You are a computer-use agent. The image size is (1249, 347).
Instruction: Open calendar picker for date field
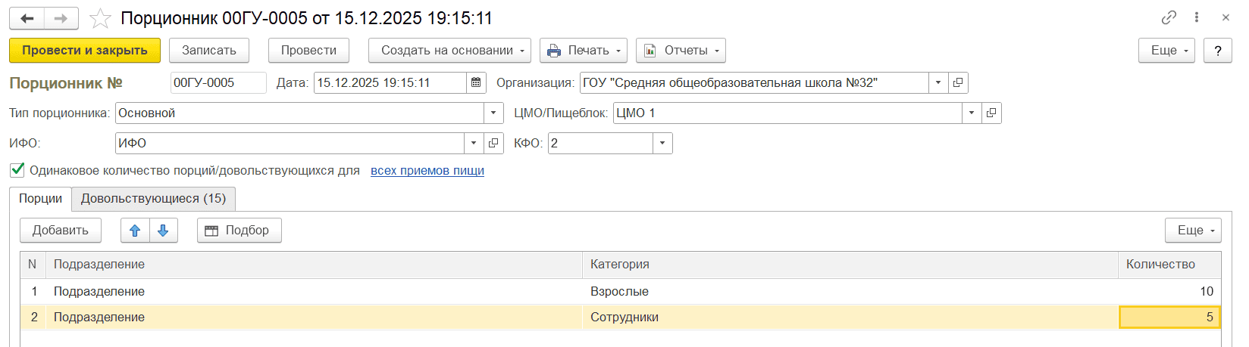click(x=476, y=83)
